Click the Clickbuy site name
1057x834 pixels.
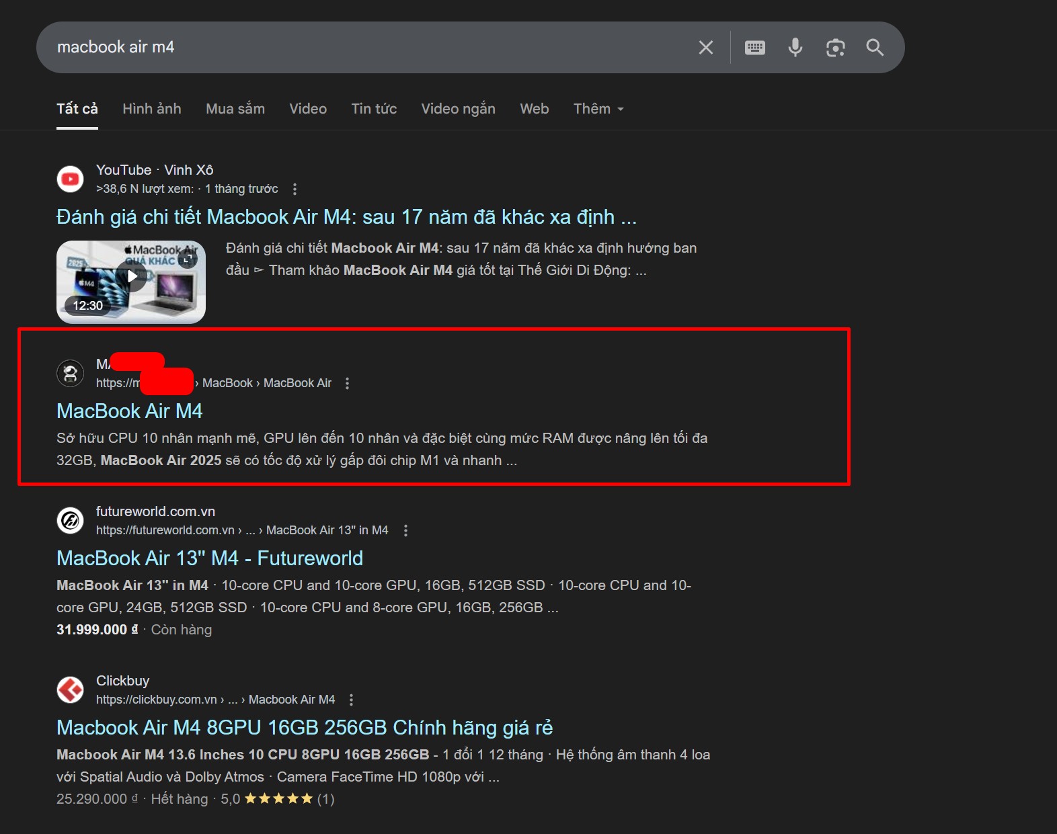(x=122, y=681)
